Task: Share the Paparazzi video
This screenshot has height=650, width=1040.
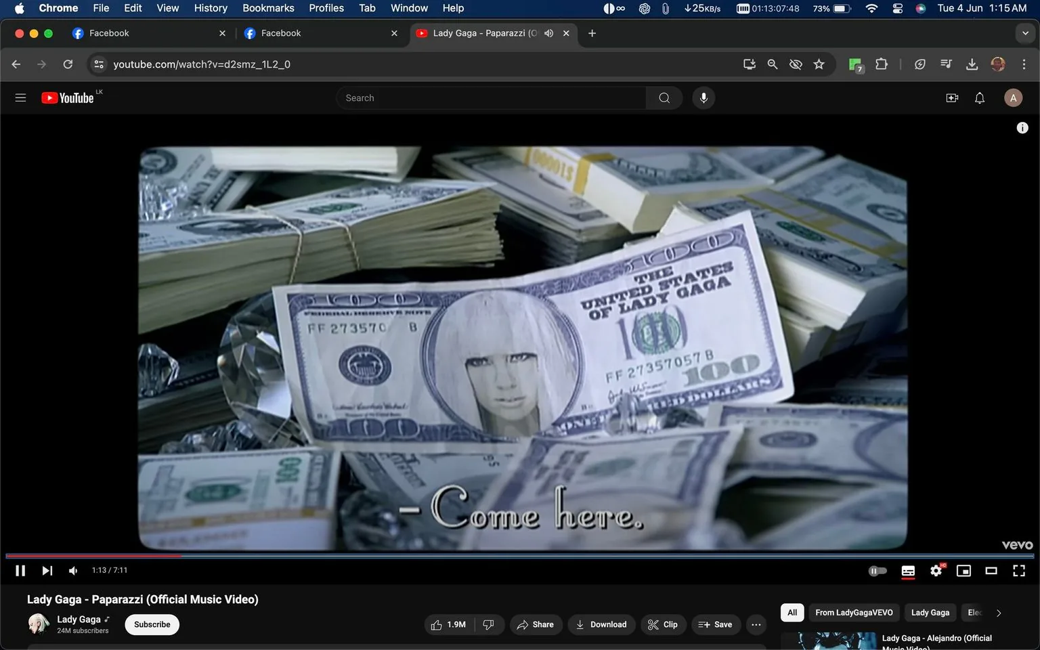Action: (536, 624)
